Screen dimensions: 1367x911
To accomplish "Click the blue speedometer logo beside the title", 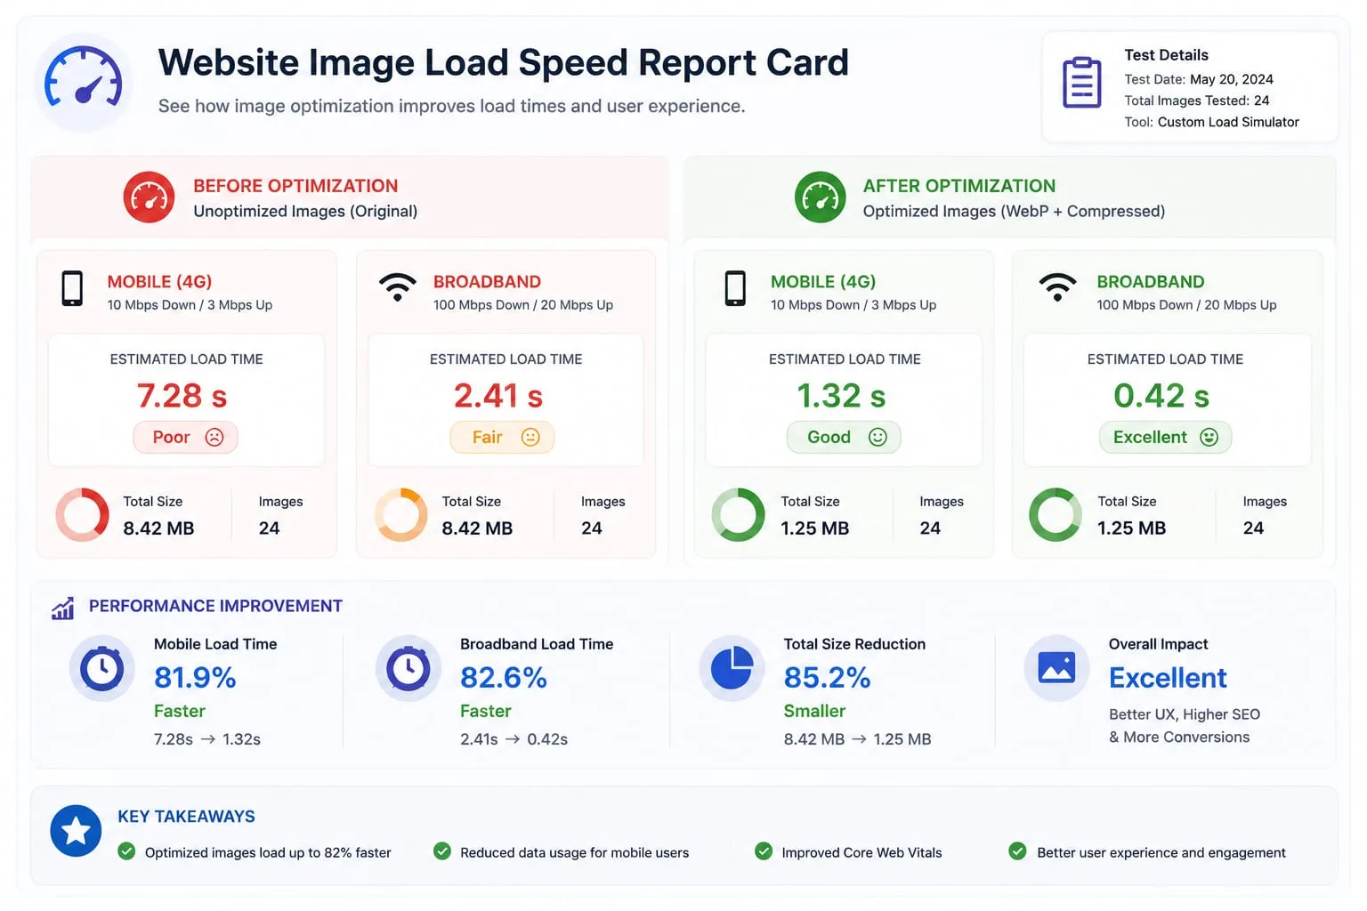I will pos(84,83).
